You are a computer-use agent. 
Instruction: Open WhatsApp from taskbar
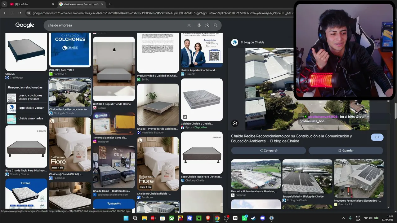(x=244, y=218)
